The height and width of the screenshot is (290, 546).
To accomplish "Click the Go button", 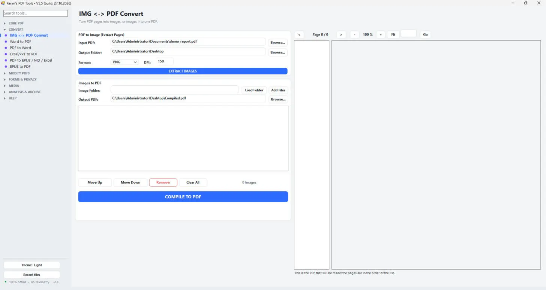I will click(x=425, y=34).
